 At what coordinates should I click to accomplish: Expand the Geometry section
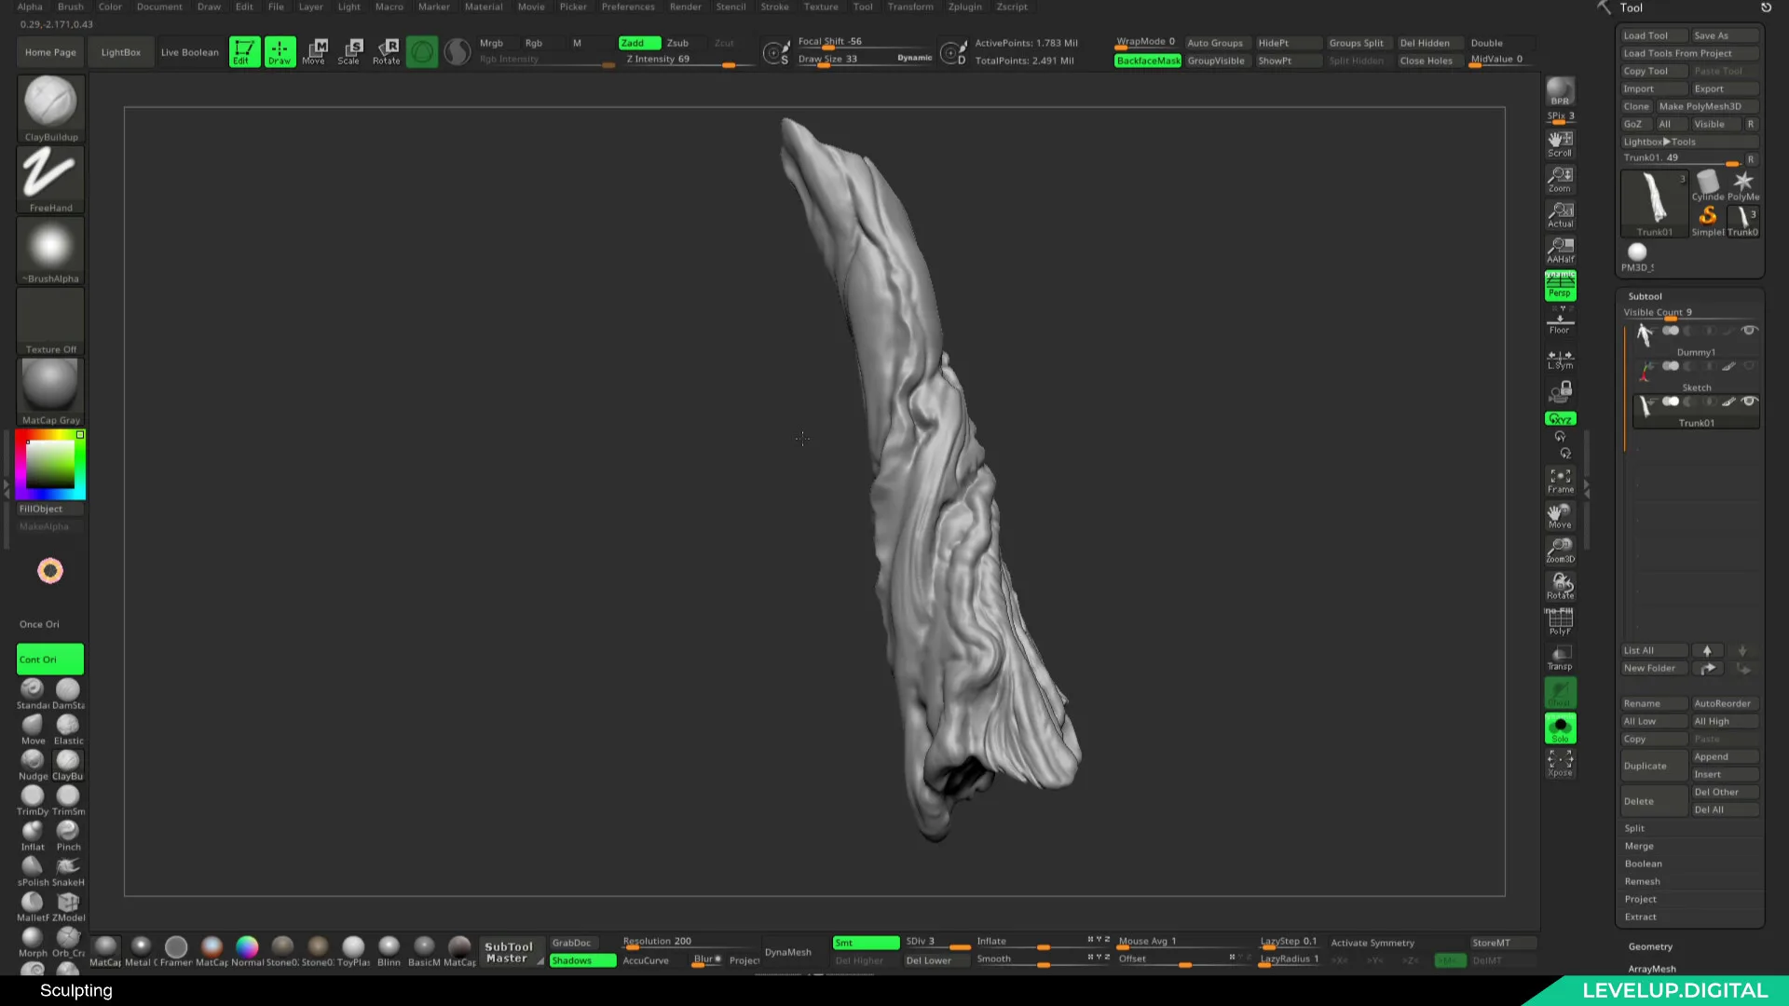(1650, 946)
